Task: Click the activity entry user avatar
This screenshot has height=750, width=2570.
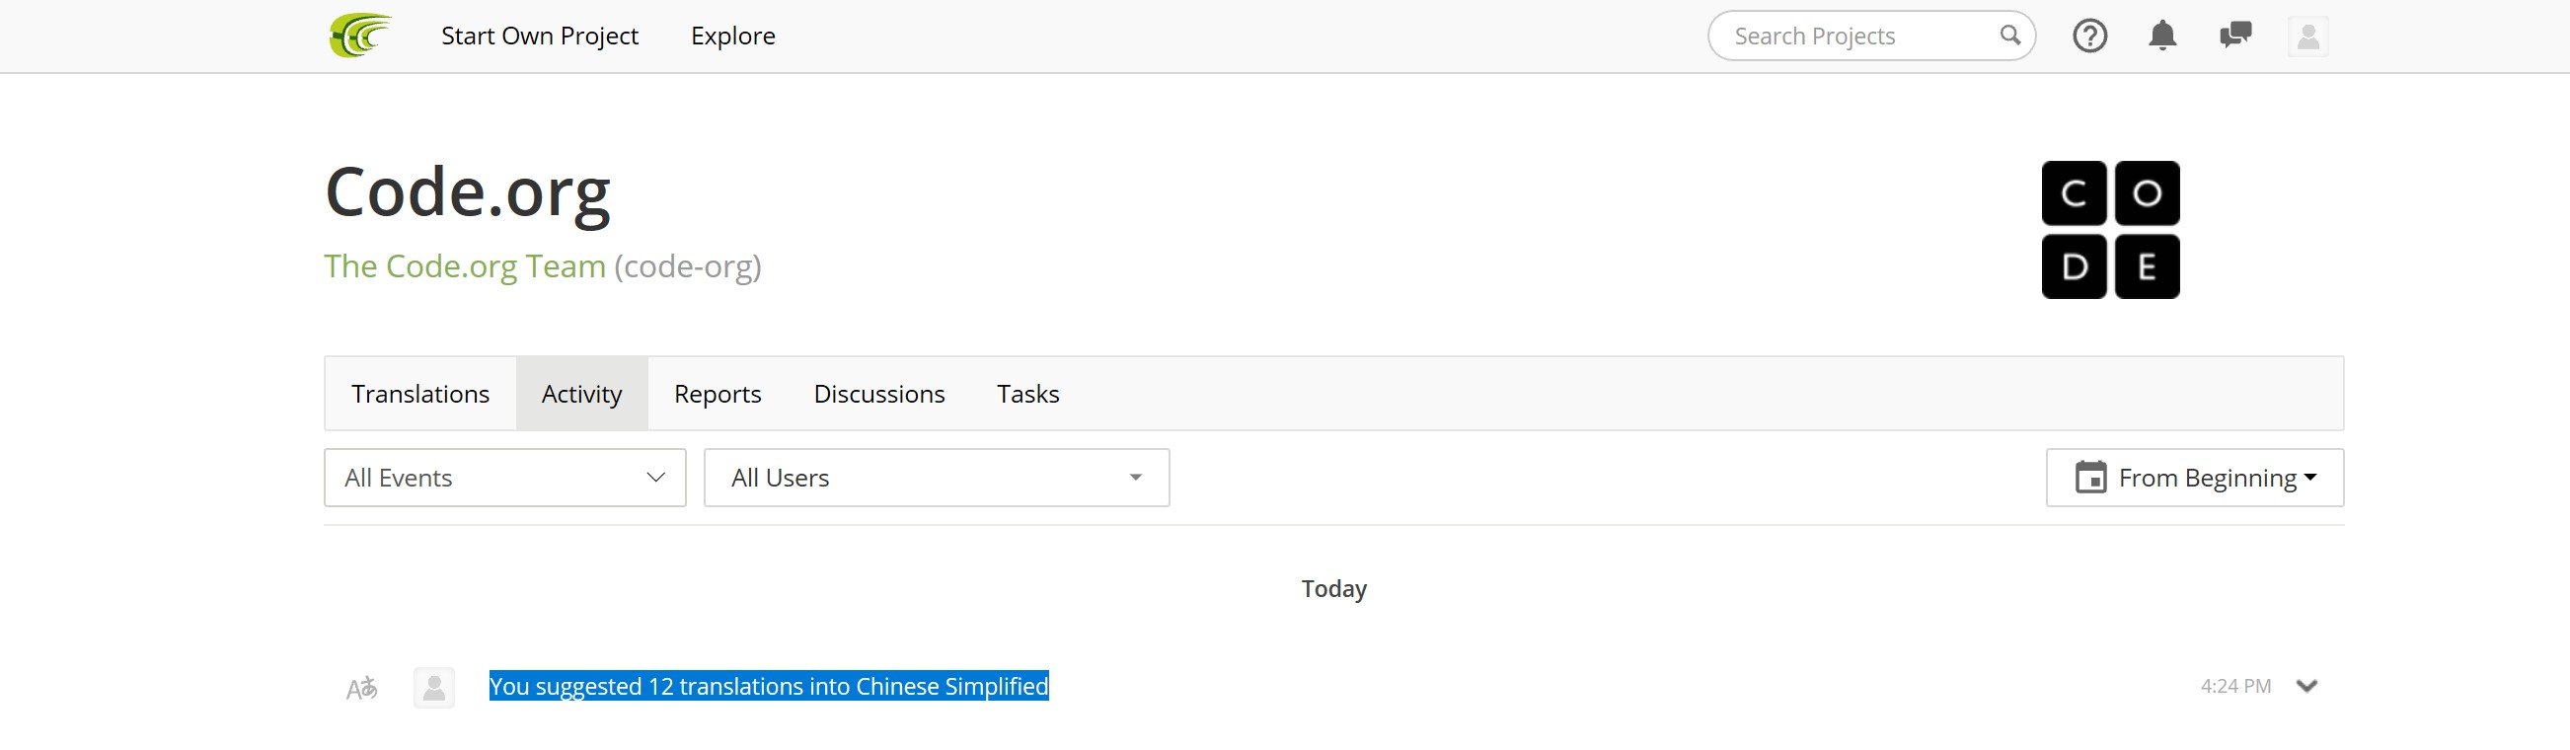Action: click(x=434, y=688)
